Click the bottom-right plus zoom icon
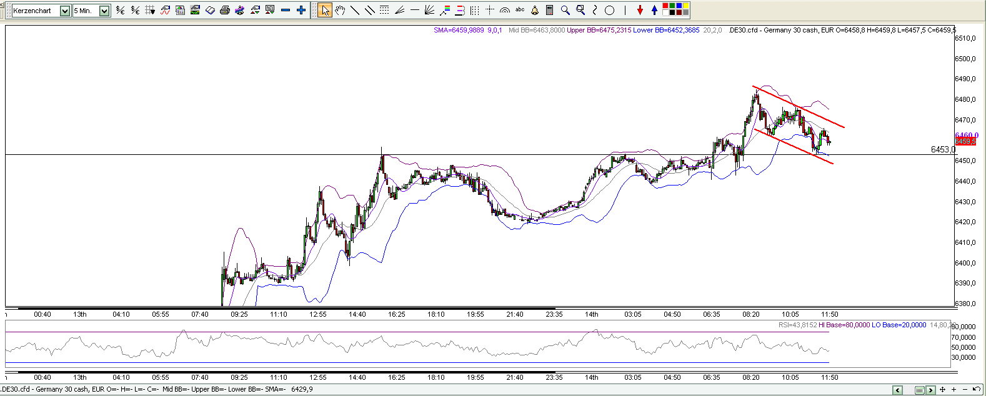Screen dimensions: 986x396 tap(954, 390)
